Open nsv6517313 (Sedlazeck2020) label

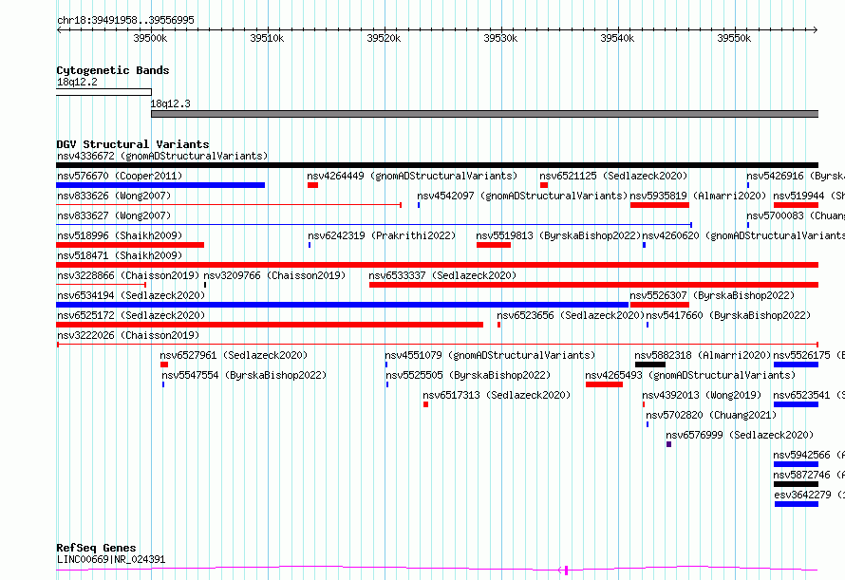click(x=497, y=395)
